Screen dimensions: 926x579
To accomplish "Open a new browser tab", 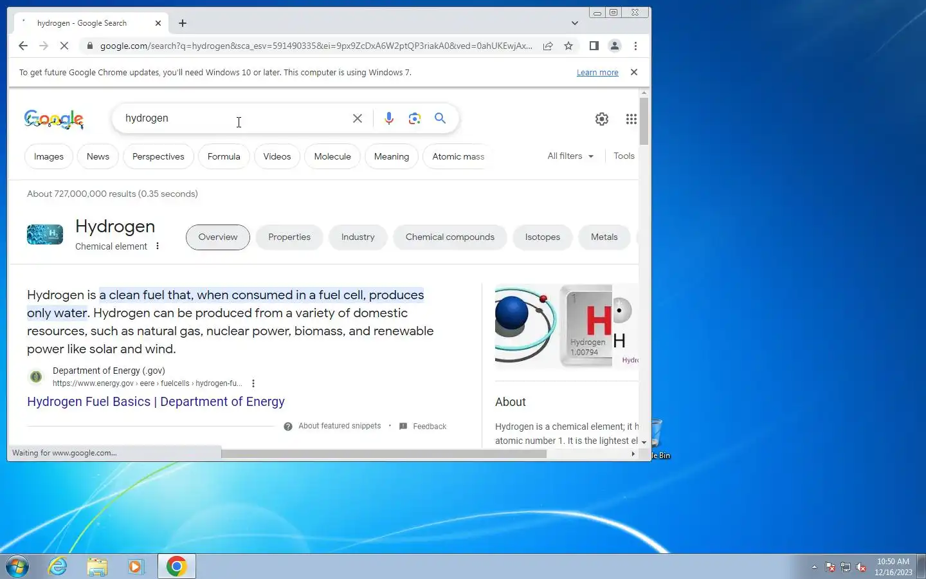I will tap(183, 23).
